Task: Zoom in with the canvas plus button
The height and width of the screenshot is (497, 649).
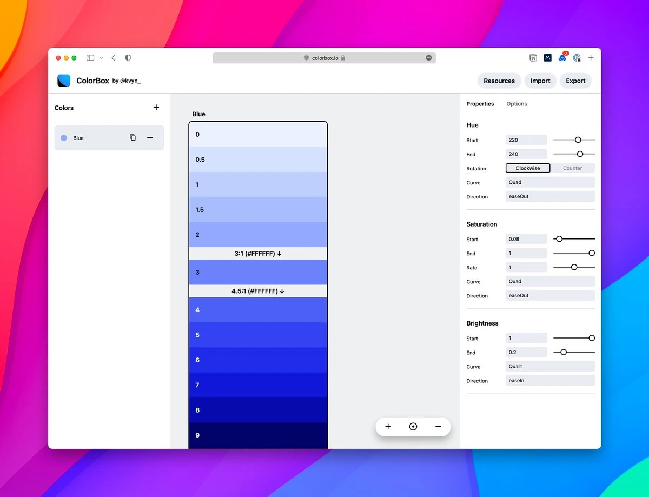Action: (388, 427)
